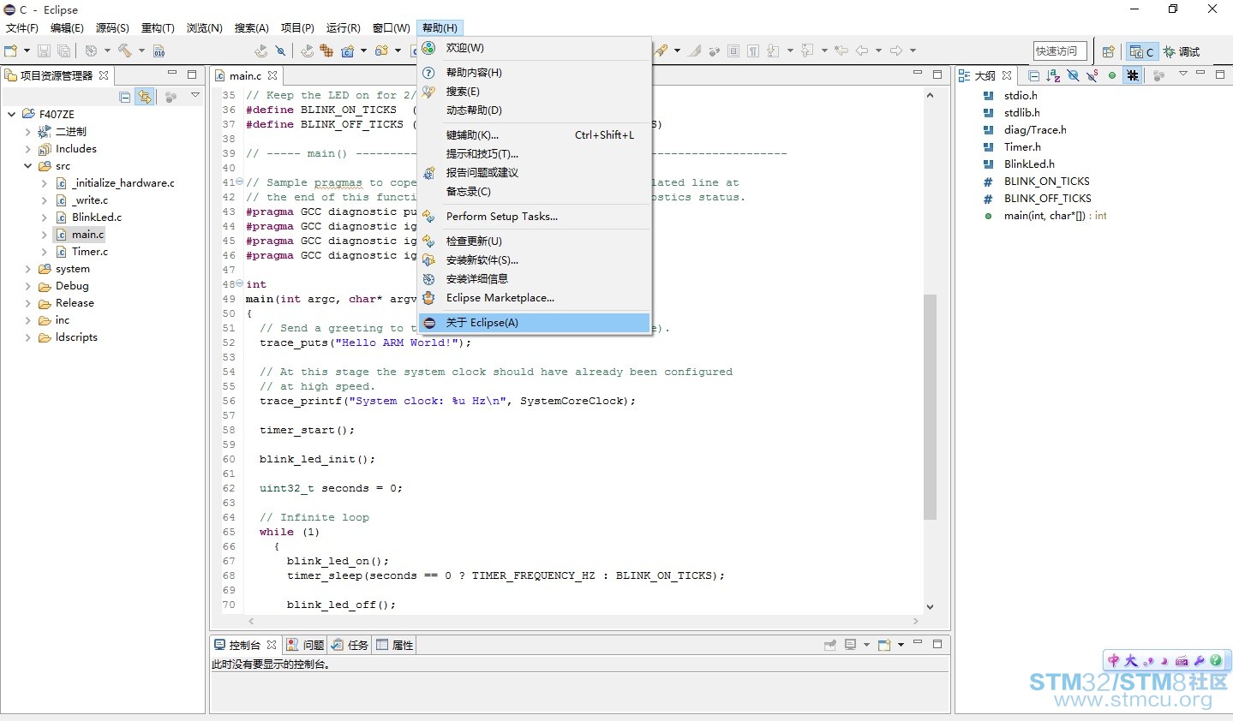Click the build hammer icon in toolbar
The width and height of the screenshot is (1233, 721).
click(125, 51)
